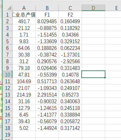Screen dimensions: 121x140
Task: Select cell containing -0.88875
Action: [x=47, y=28]
